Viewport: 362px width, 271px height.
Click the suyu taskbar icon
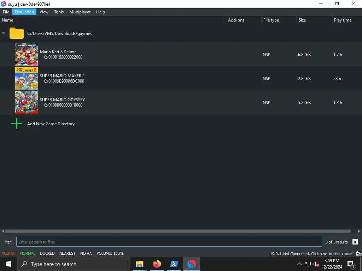coord(191,264)
